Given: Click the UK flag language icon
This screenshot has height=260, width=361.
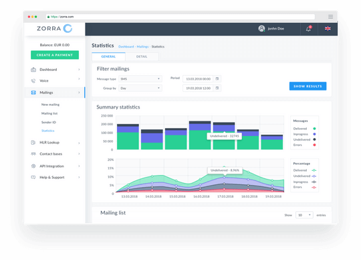Looking at the screenshot, I should [328, 29].
